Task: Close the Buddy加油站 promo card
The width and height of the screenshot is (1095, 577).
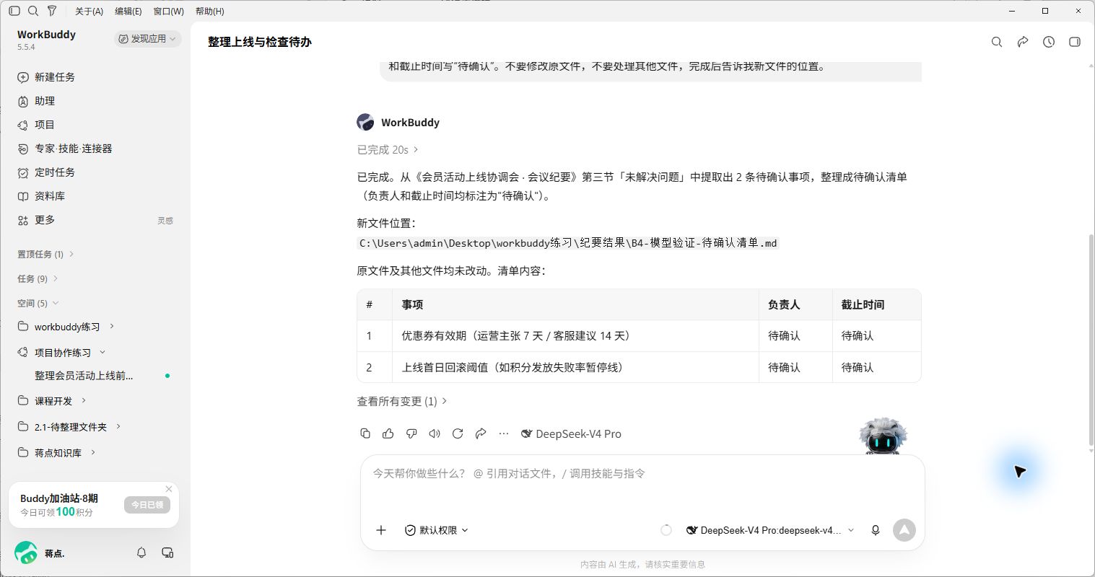Action: pos(169,489)
